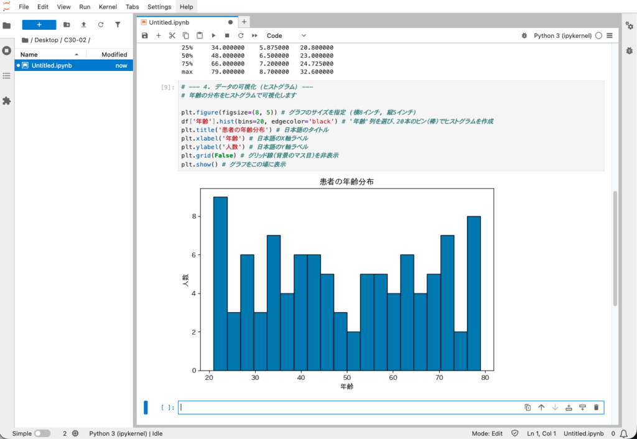Click the notebook vertical scrollbar
The width and height of the screenshot is (637, 439).
pyautogui.click(x=615, y=249)
